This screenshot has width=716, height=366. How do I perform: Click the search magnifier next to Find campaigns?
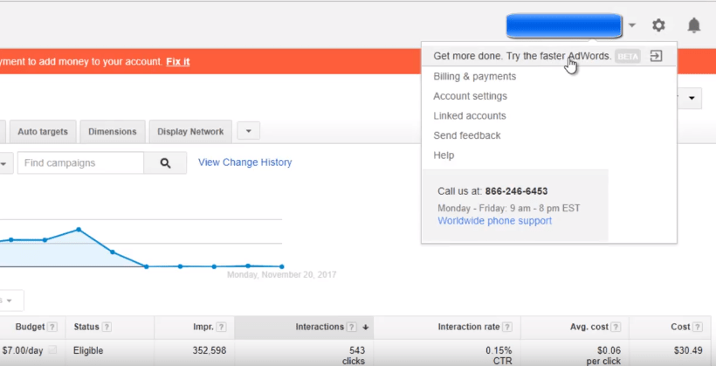[165, 163]
